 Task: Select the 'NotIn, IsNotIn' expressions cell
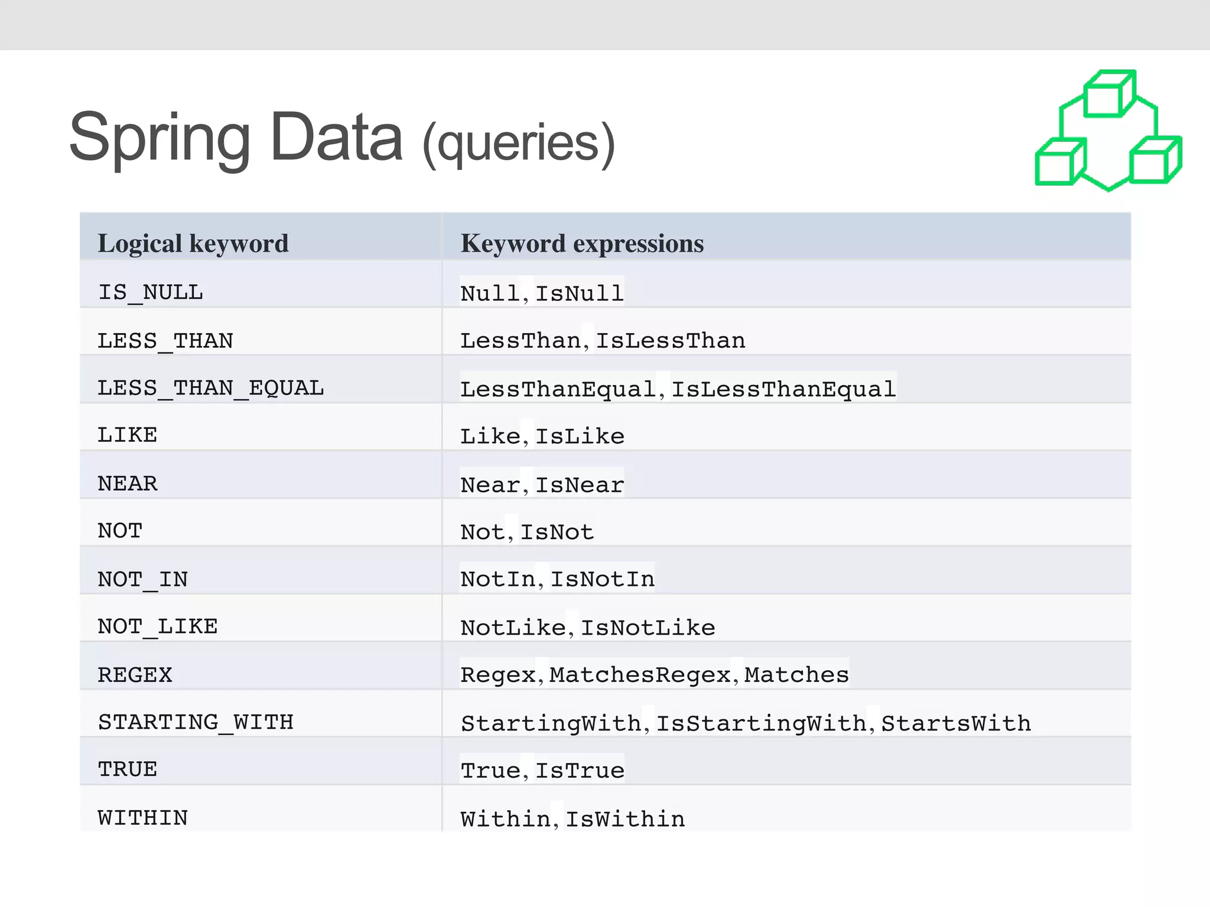coord(787,570)
